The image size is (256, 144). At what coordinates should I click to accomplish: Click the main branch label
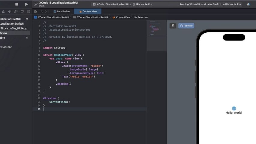pyautogui.click(x=42, y=6)
